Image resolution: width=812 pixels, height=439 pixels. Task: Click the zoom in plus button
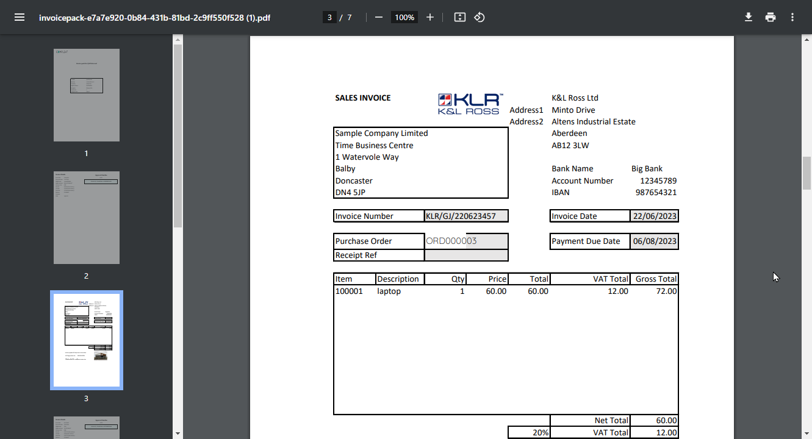tap(430, 17)
